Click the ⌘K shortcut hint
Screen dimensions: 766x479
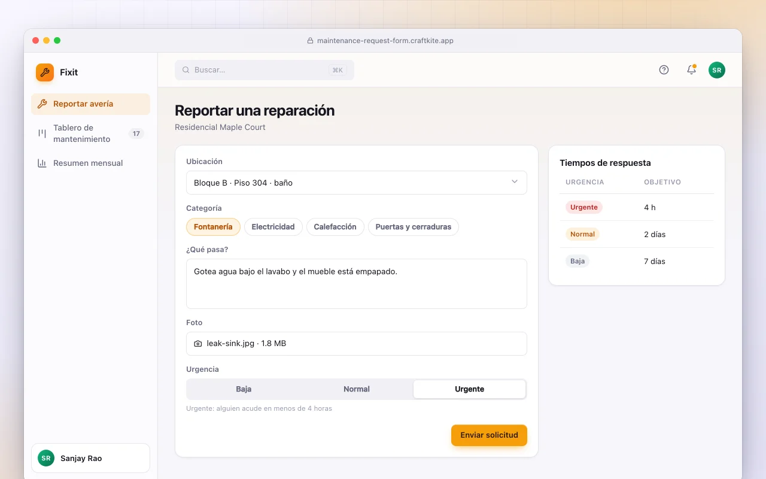tap(338, 70)
